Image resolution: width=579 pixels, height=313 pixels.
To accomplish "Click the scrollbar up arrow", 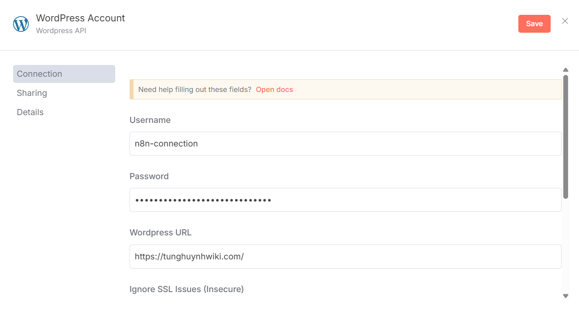I will pyautogui.click(x=565, y=70).
